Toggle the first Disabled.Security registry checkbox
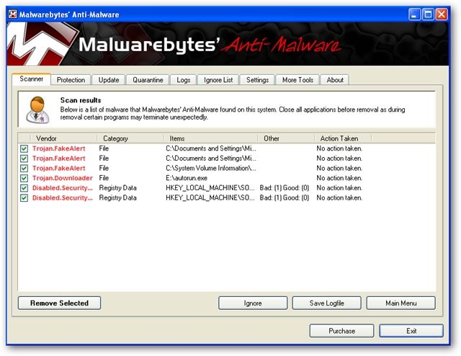Viewport: 461px width, 356px height. click(x=24, y=188)
